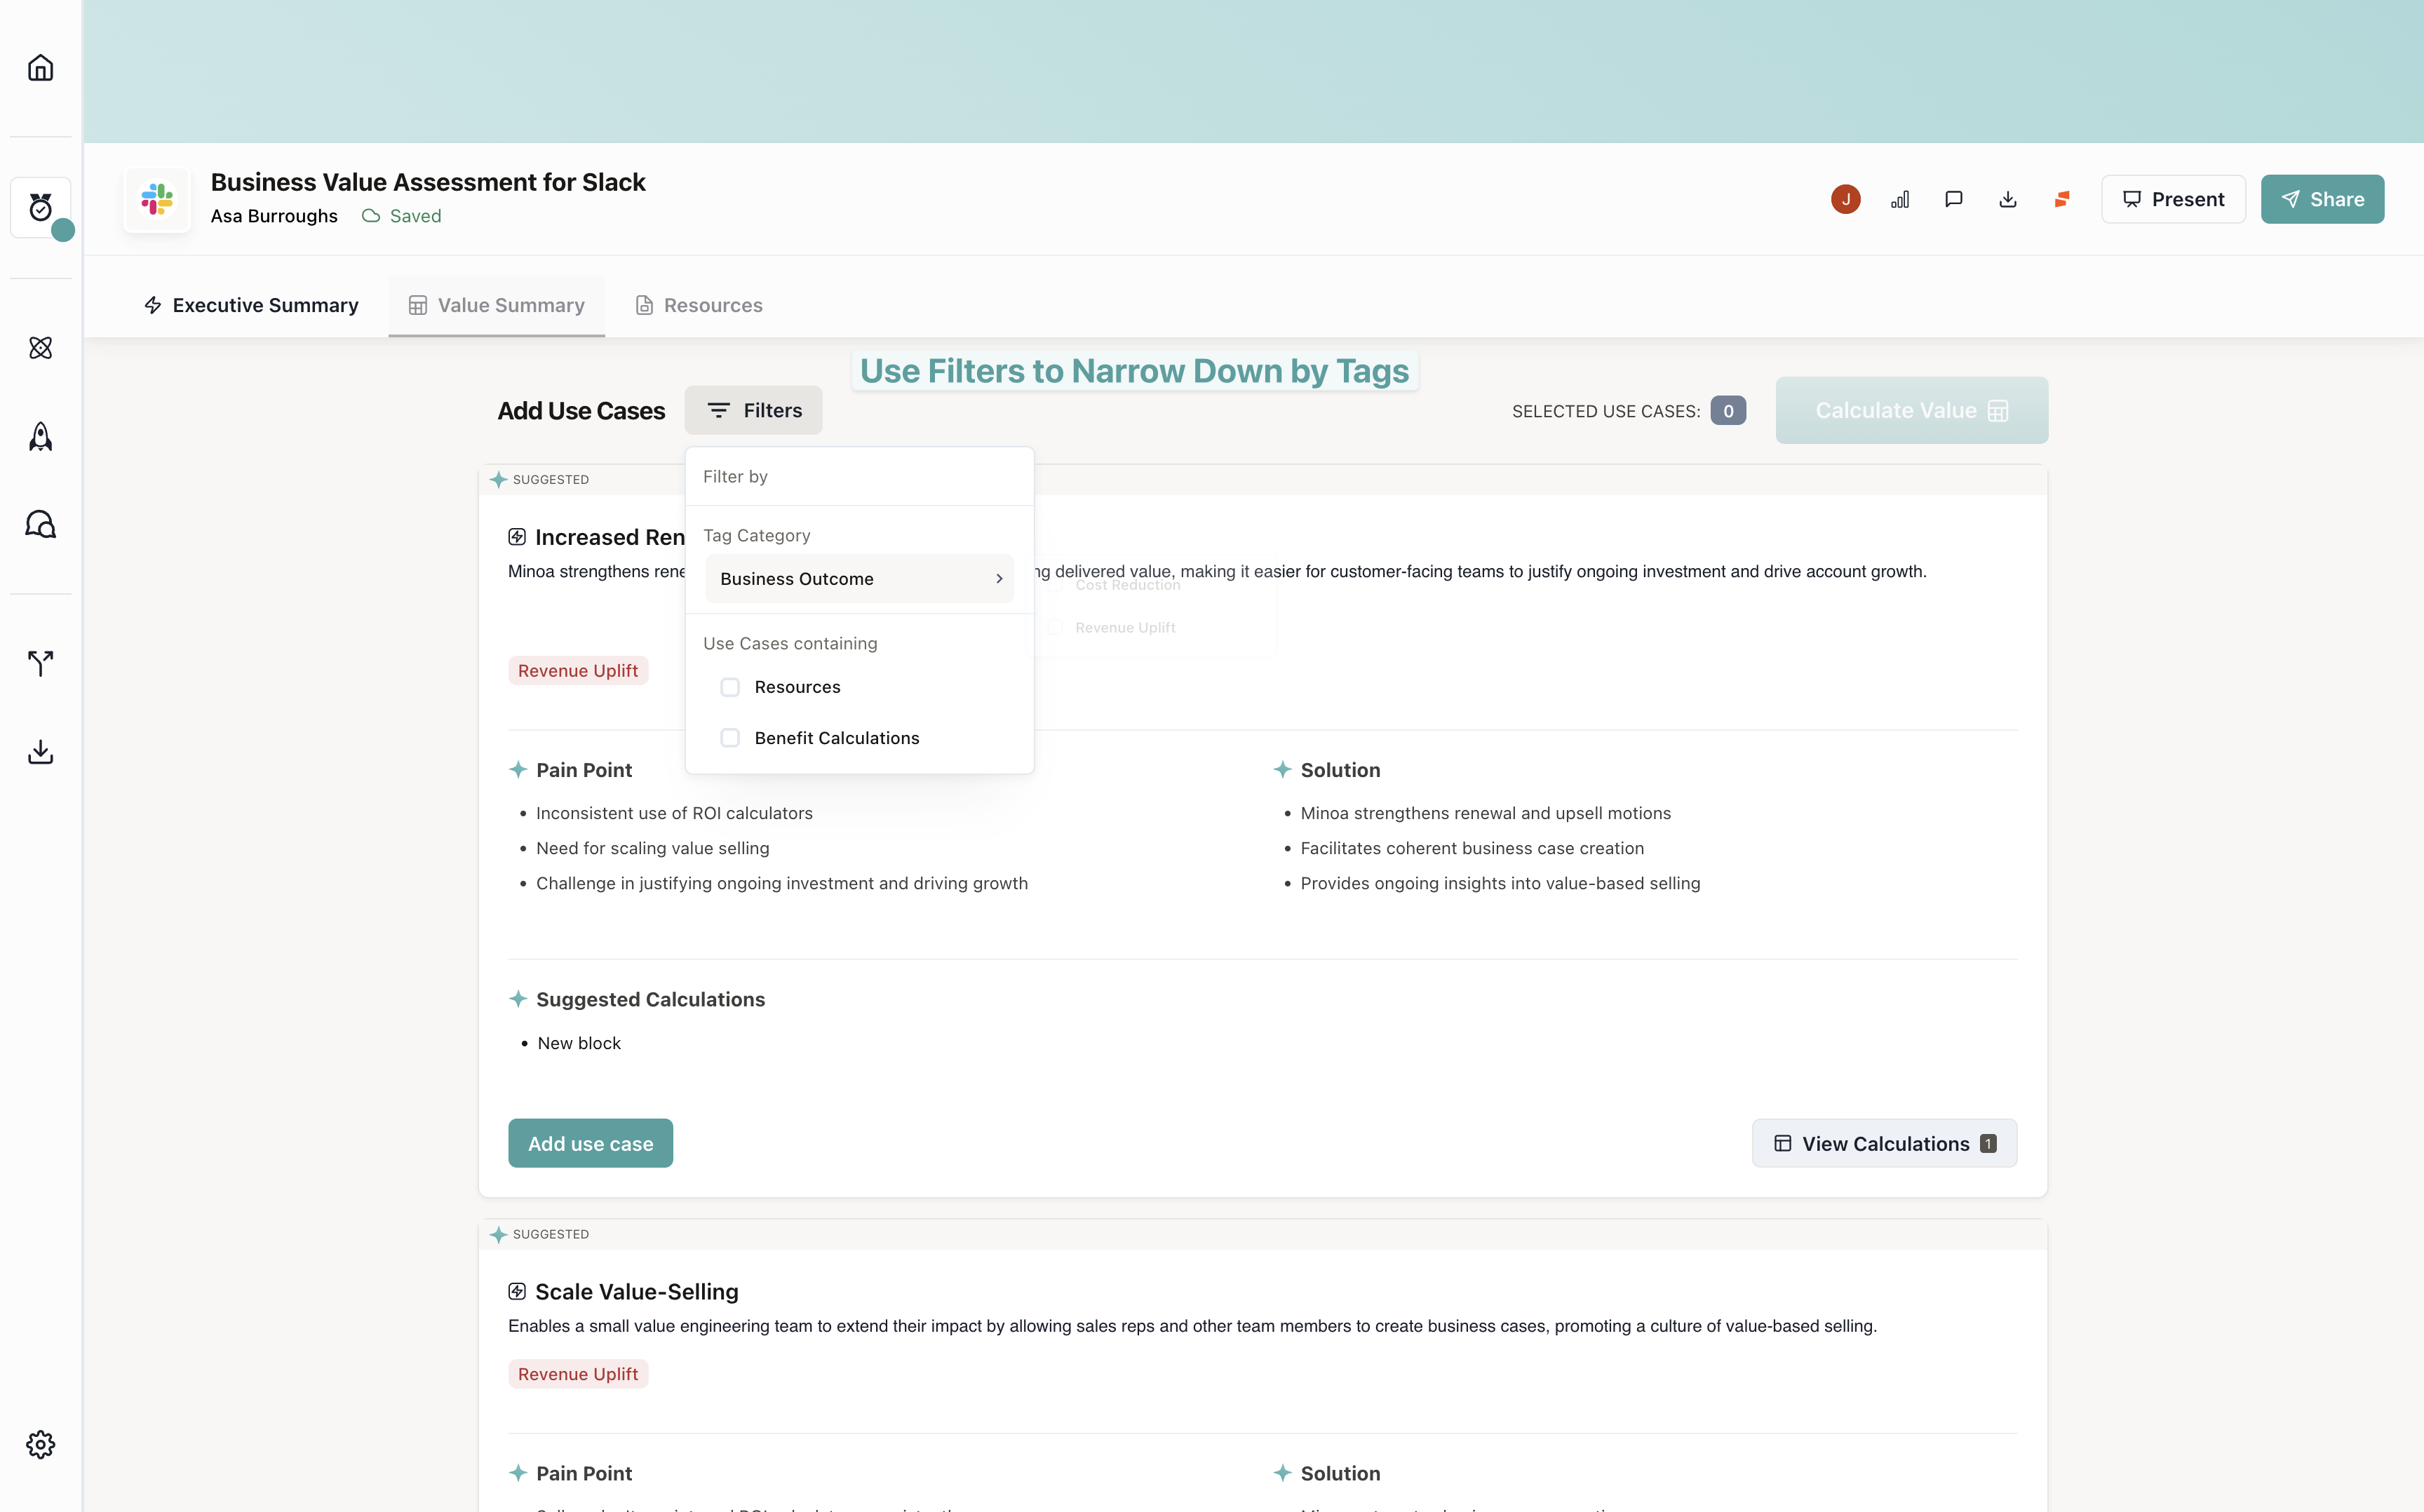
Task: Expand the Business Outcome tag category
Action: (x=859, y=579)
